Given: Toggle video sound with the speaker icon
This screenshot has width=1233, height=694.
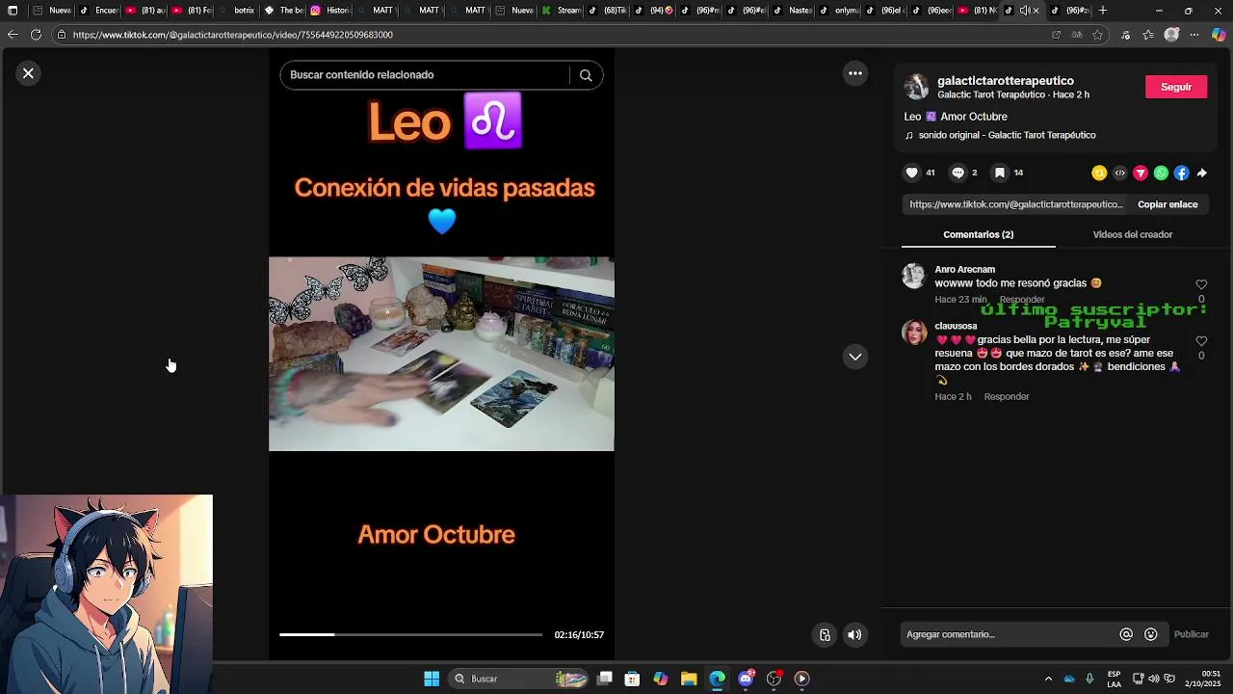Looking at the screenshot, I should click(854, 634).
